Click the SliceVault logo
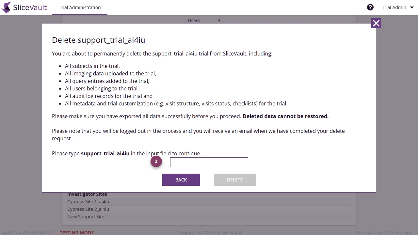This screenshot has width=418, height=235. [24, 7]
